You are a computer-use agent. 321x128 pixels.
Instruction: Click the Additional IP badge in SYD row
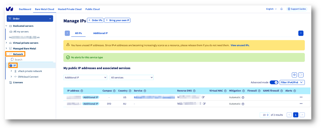[91, 104]
